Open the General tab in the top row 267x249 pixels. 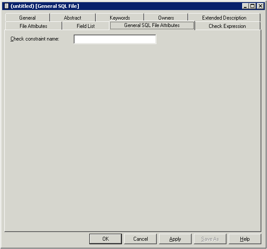(27, 18)
